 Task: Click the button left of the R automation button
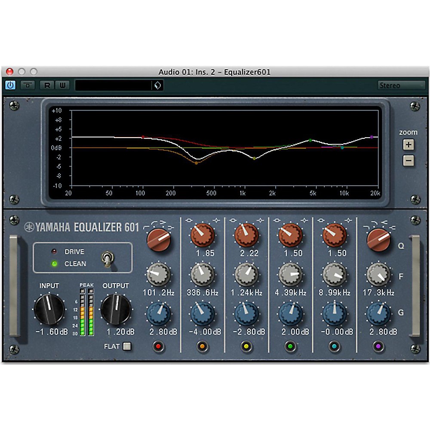(x=28, y=85)
